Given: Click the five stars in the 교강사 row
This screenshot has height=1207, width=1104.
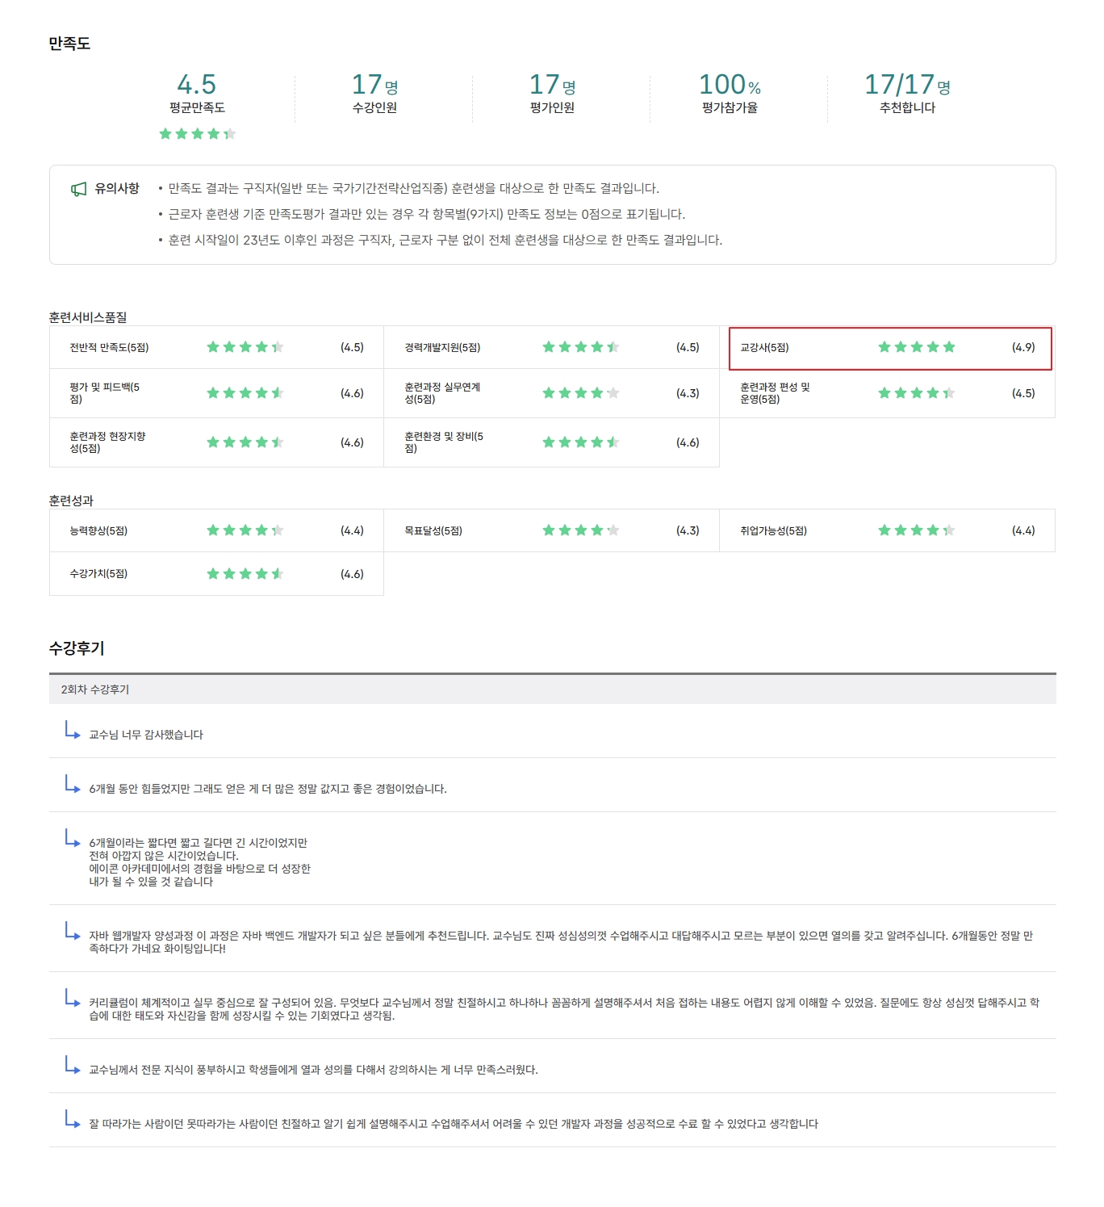Looking at the screenshot, I should pyautogui.click(x=917, y=347).
